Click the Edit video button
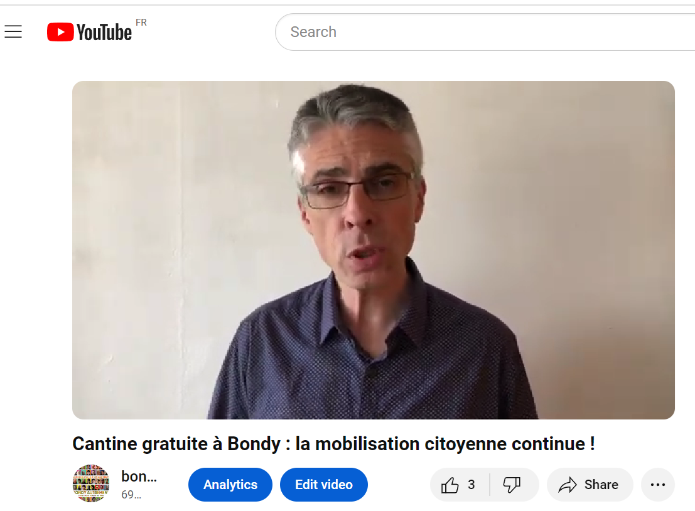This screenshot has width=695, height=511. (323, 485)
